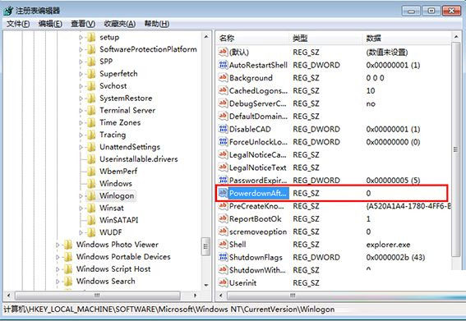The image size is (466, 321).
Task: Click the Superfetch folder icon
Action: (91, 74)
